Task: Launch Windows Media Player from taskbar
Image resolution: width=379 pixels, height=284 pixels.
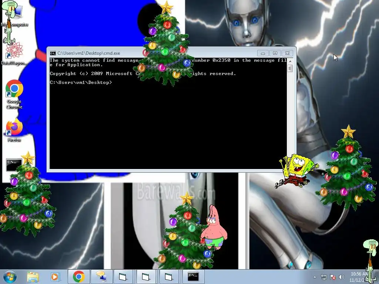Action: 55,277
